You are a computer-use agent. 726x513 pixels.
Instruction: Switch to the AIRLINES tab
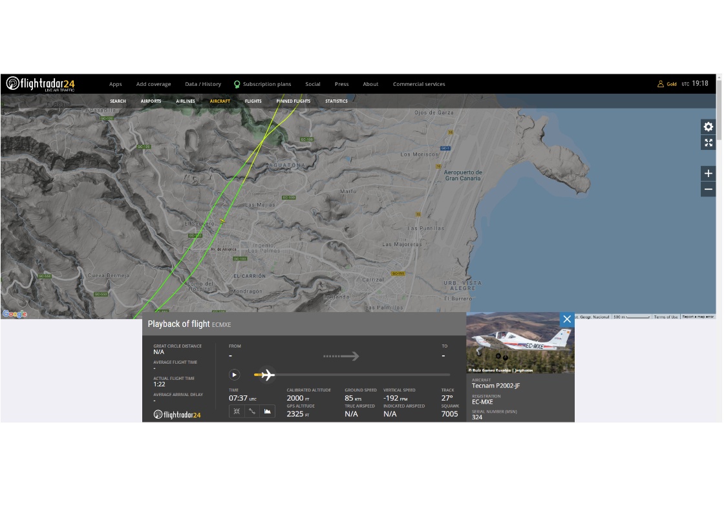185,101
